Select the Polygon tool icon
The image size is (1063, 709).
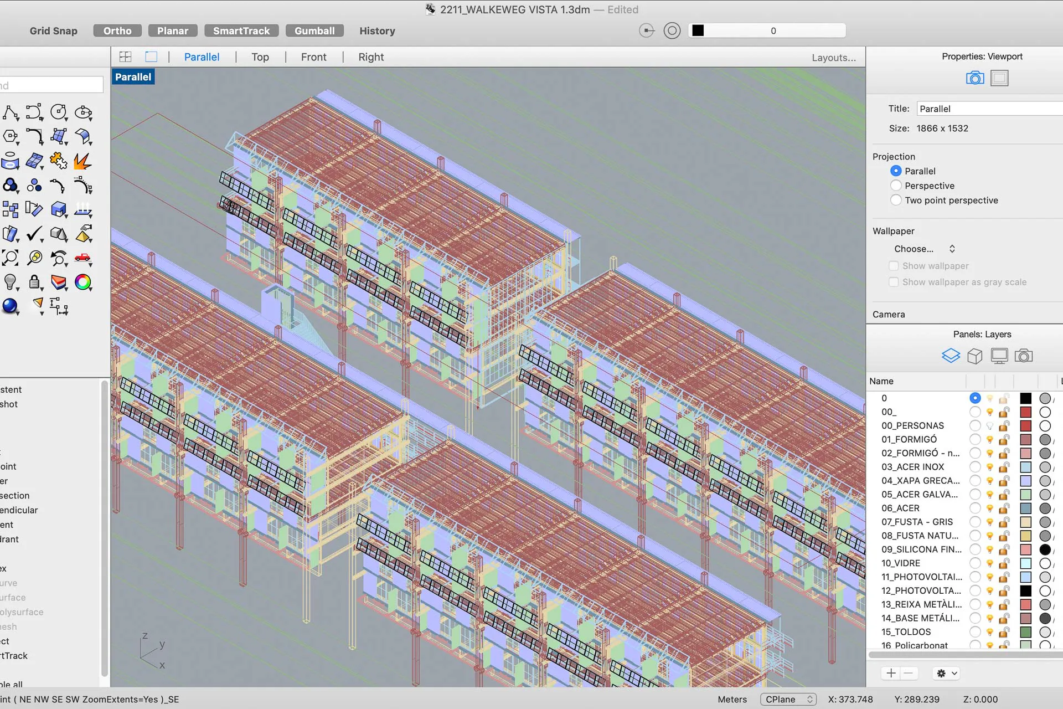point(9,136)
